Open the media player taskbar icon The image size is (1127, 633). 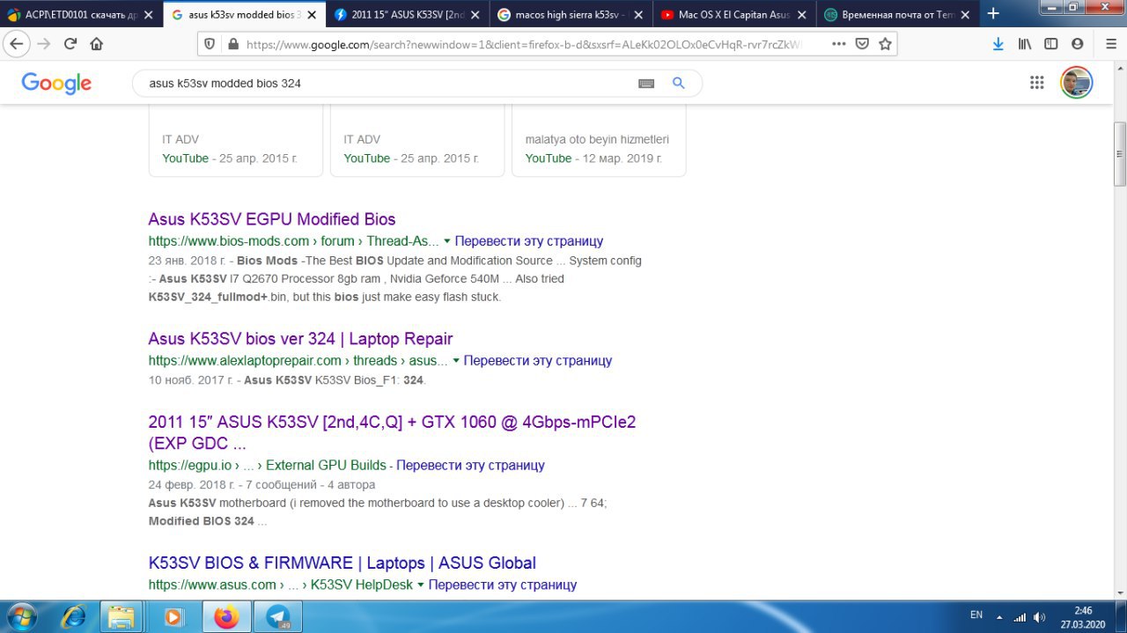pyautogui.click(x=173, y=617)
